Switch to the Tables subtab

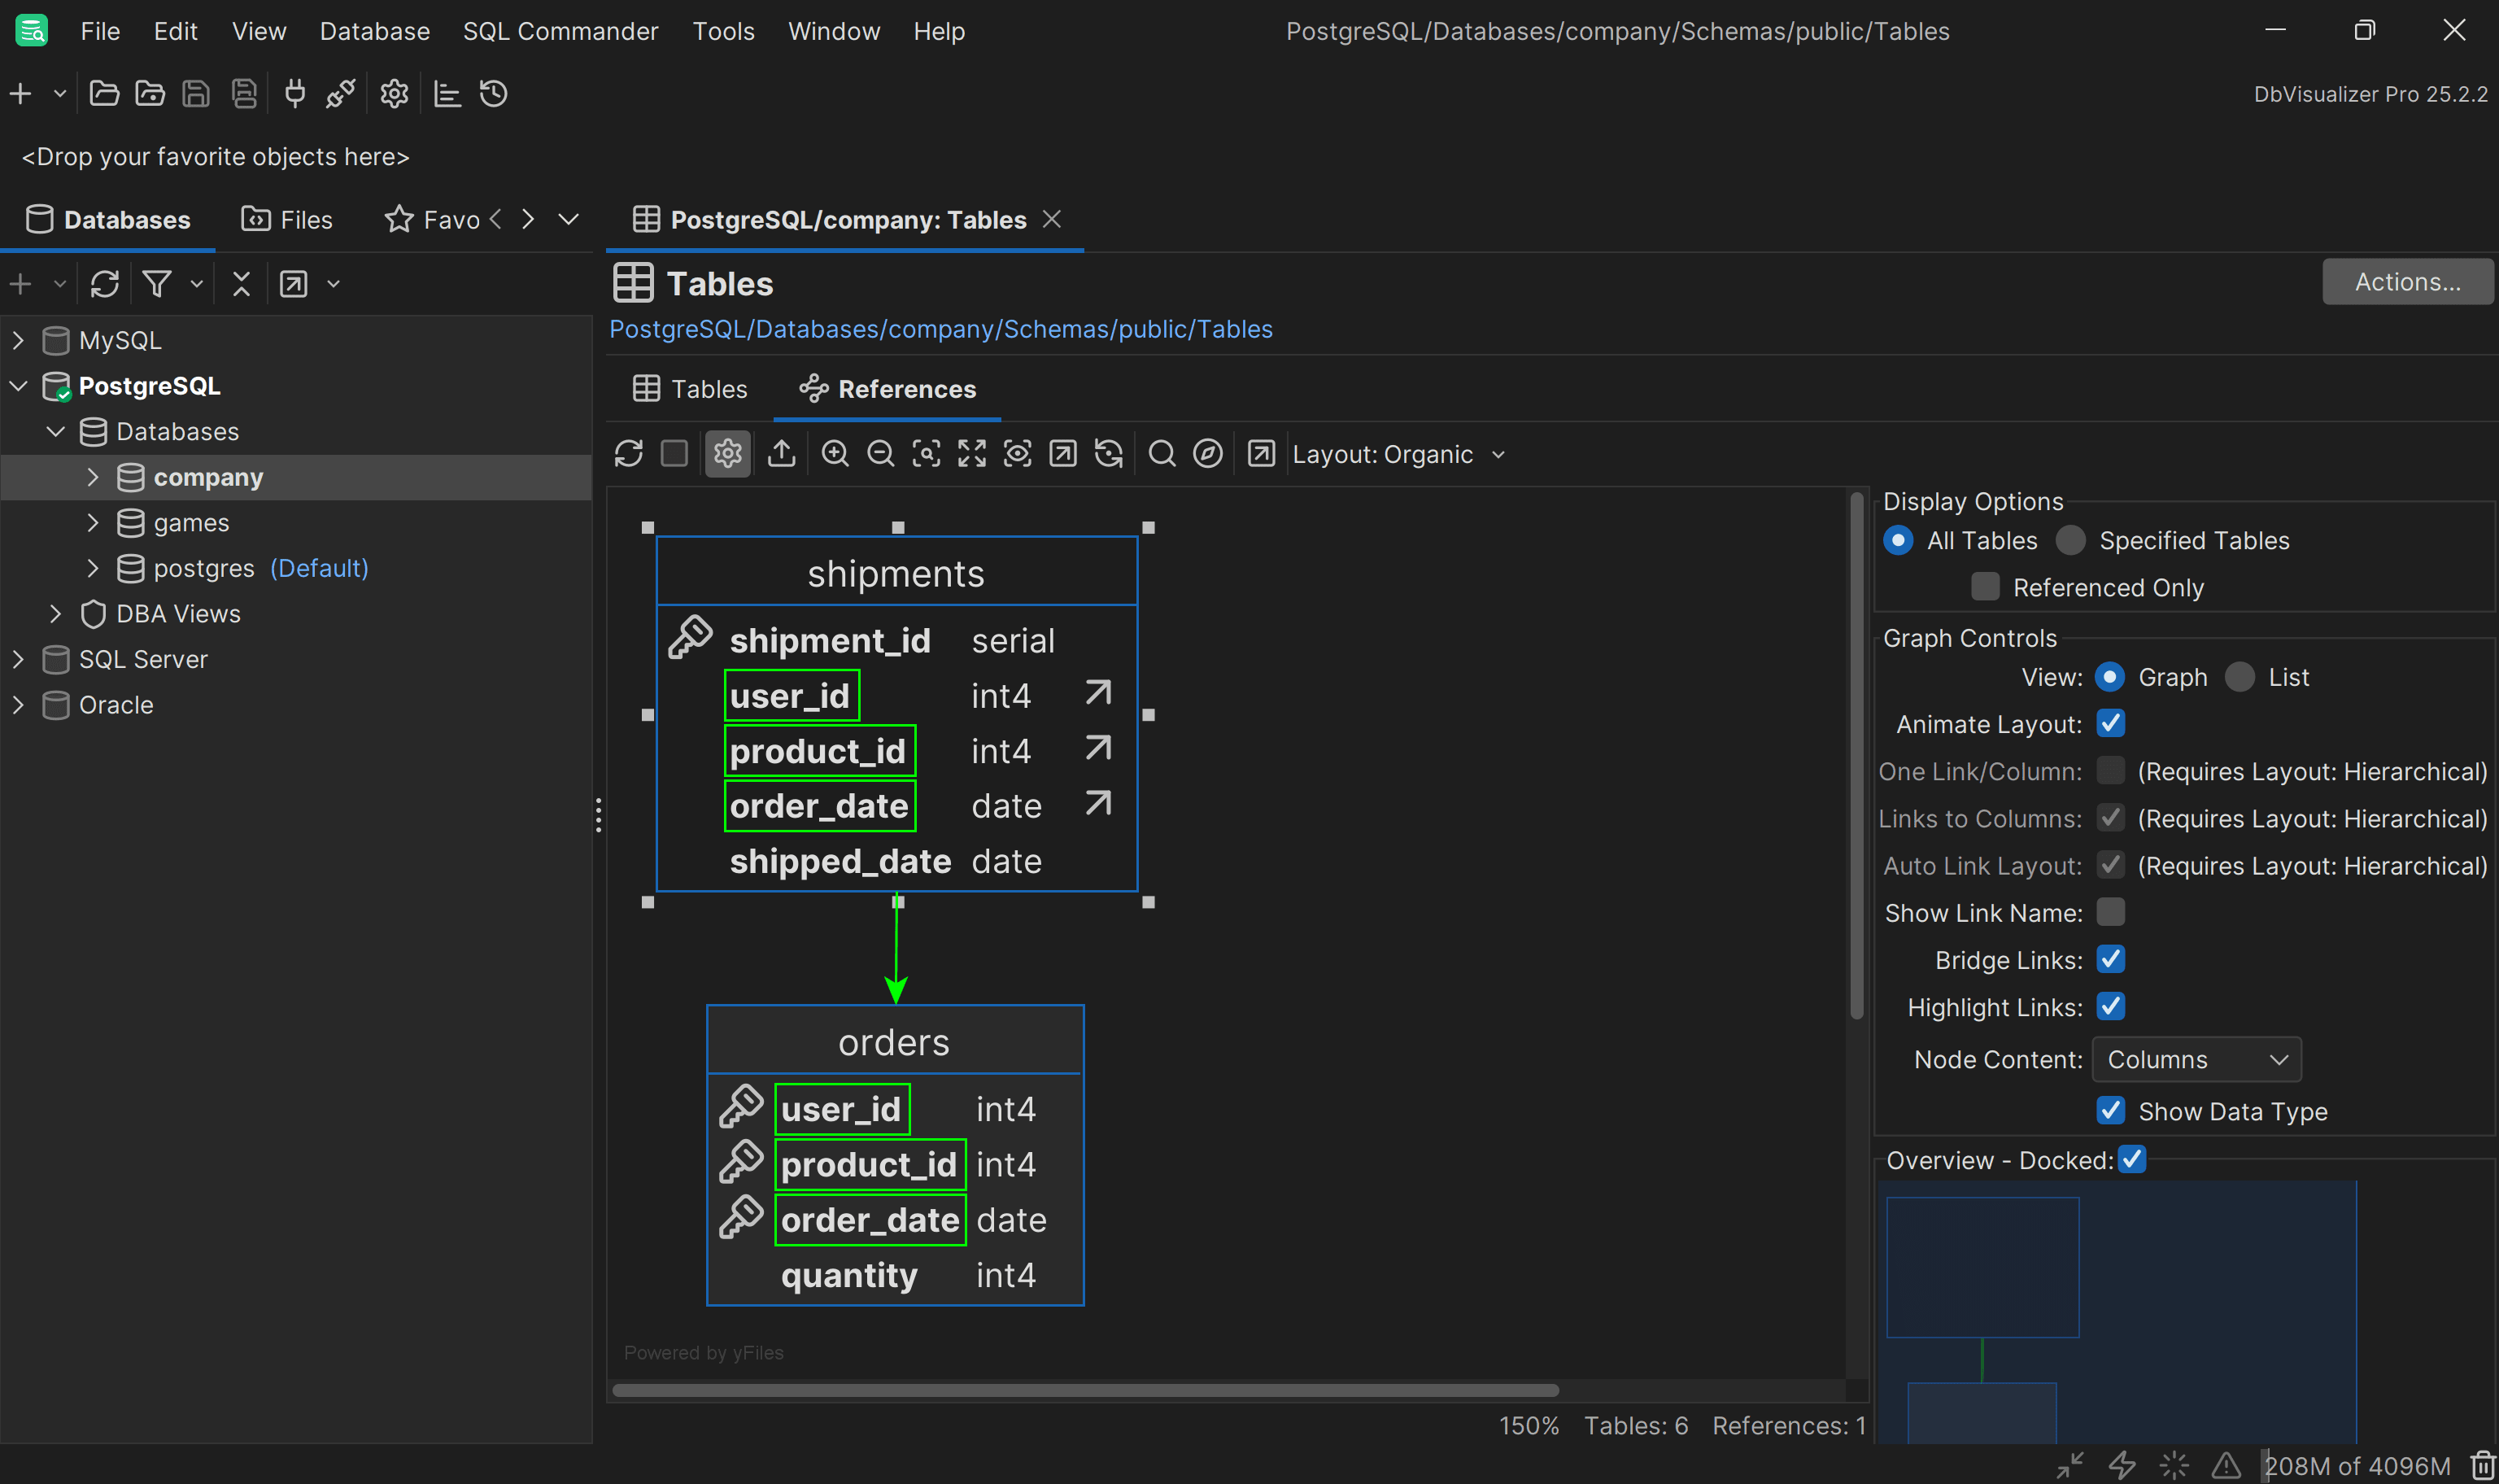[691, 389]
